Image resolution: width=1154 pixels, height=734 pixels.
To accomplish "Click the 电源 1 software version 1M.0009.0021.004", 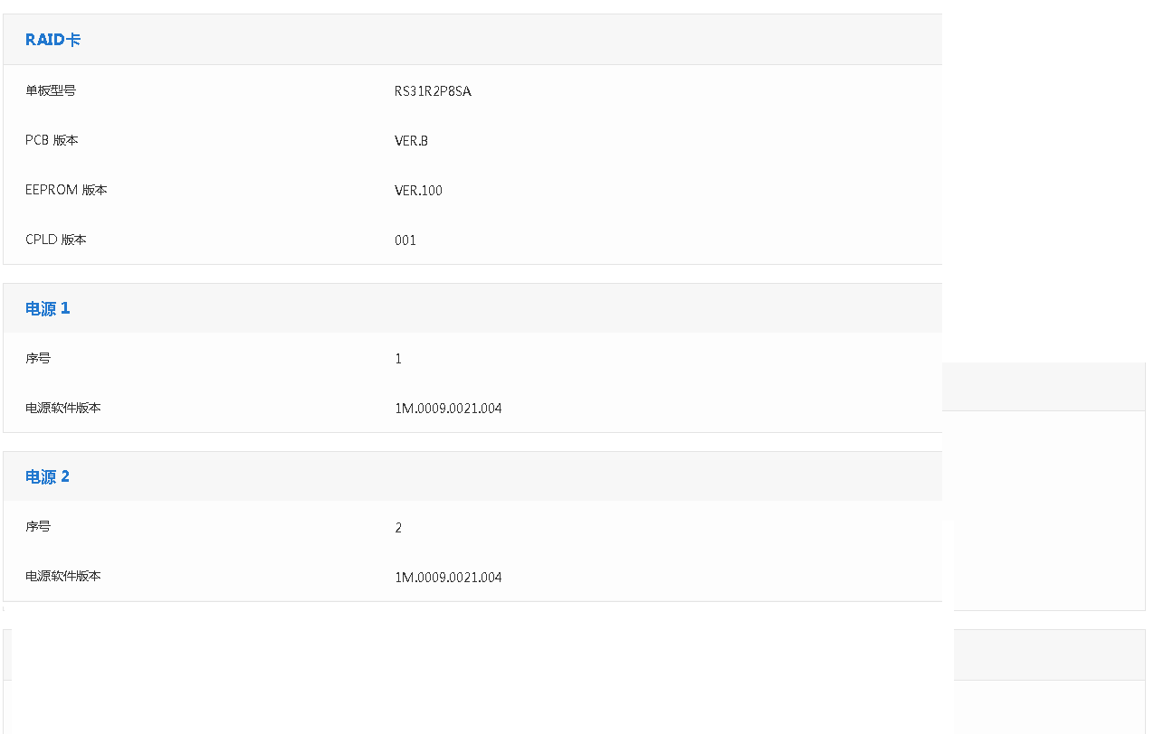I will 448,409.
